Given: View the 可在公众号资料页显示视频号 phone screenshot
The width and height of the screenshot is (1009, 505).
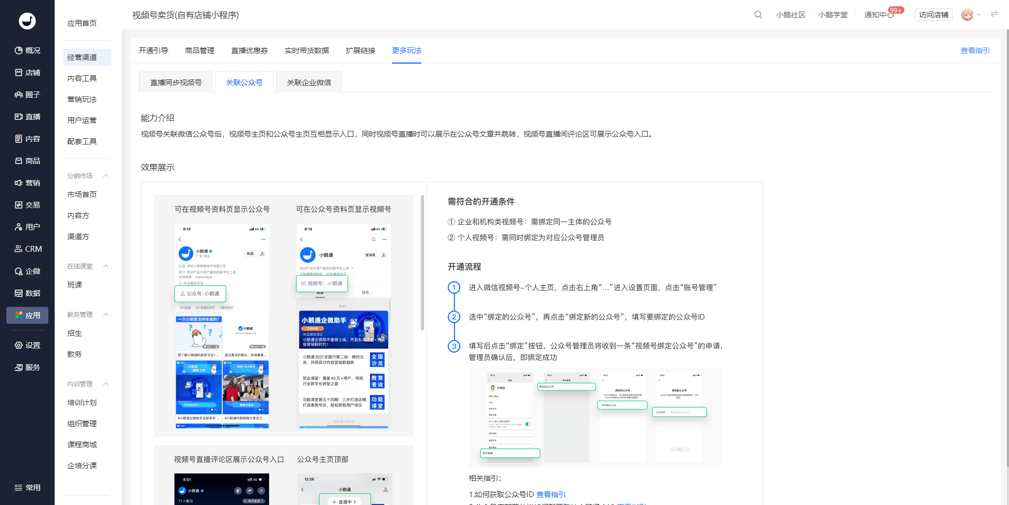Looking at the screenshot, I should click(344, 326).
